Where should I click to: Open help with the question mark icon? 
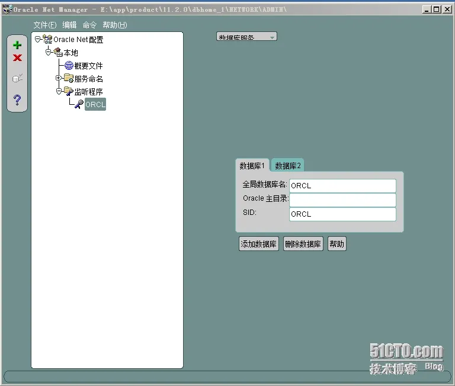(17, 100)
